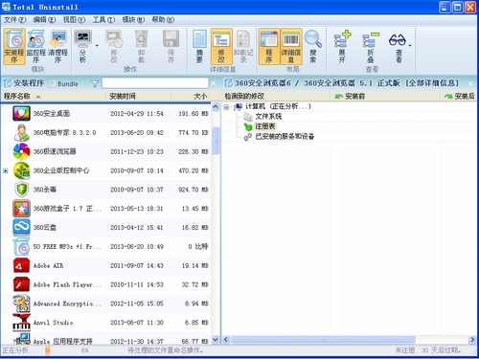The height and width of the screenshot is (359, 479).
Task: Click the 检测到的修改 column header
Action: (x=276, y=96)
